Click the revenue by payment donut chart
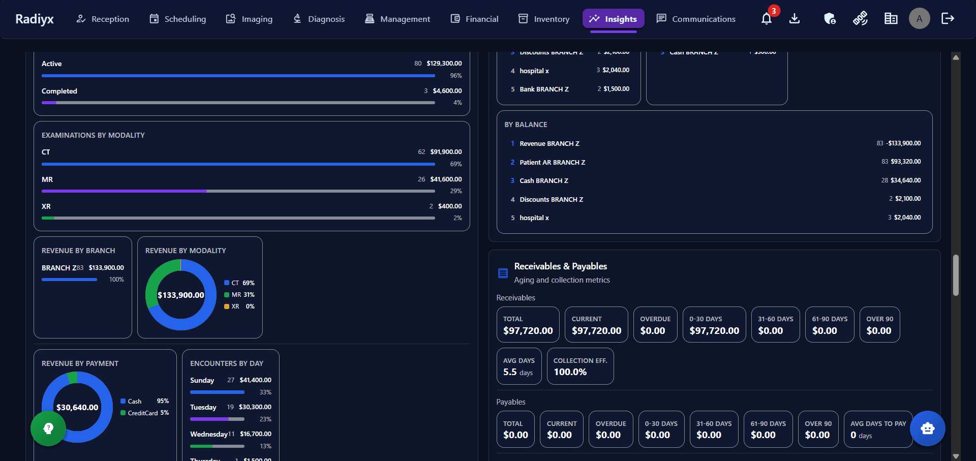The width and height of the screenshot is (976, 461). pos(77,407)
